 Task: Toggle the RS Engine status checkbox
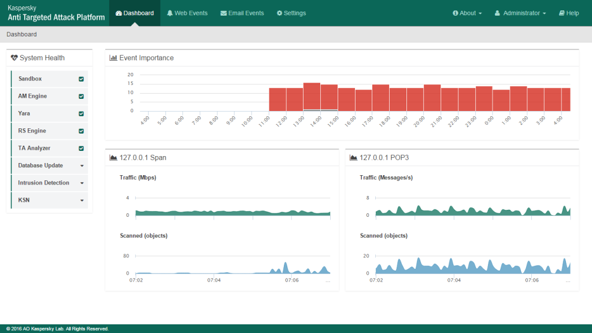tap(81, 131)
